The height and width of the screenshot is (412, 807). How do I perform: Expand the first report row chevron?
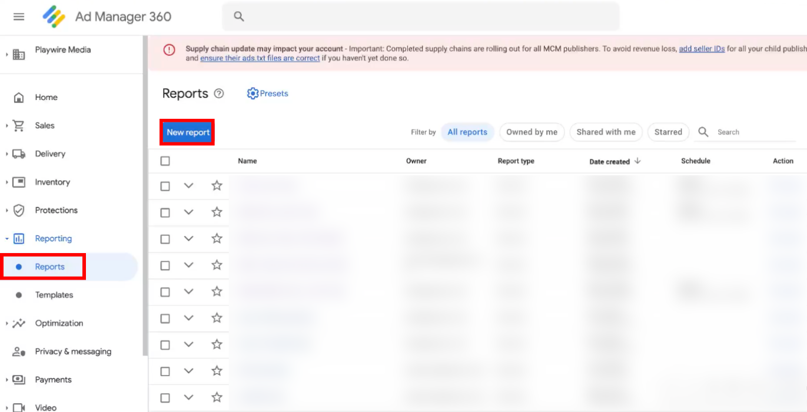click(x=188, y=185)
